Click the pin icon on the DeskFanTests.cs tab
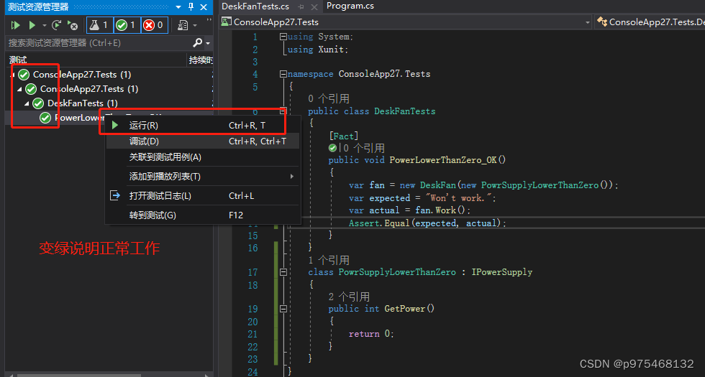The image size is (705, 377). coord(301,6)
